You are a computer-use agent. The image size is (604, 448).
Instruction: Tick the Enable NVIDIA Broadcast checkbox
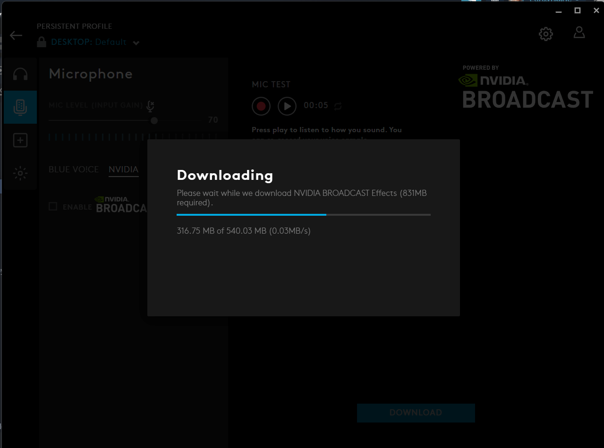53,206
